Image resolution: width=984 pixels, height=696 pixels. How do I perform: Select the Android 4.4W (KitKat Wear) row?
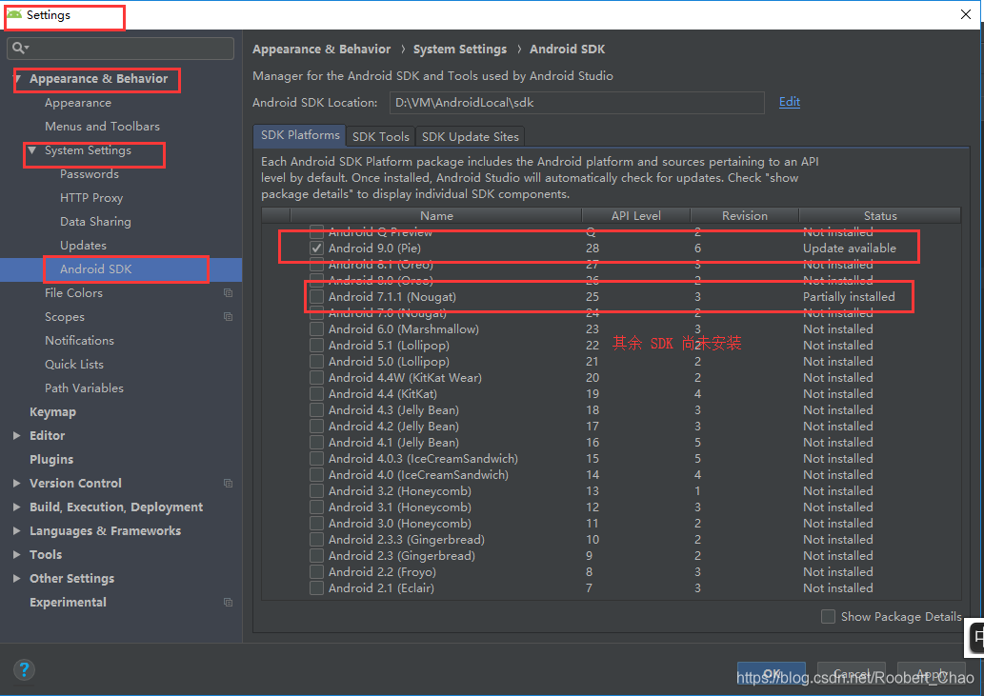(x=611, y=377)
